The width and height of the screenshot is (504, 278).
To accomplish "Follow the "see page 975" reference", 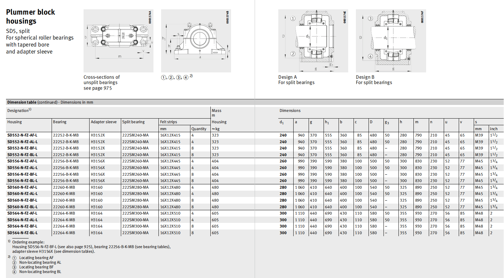I will click(98, 88).
